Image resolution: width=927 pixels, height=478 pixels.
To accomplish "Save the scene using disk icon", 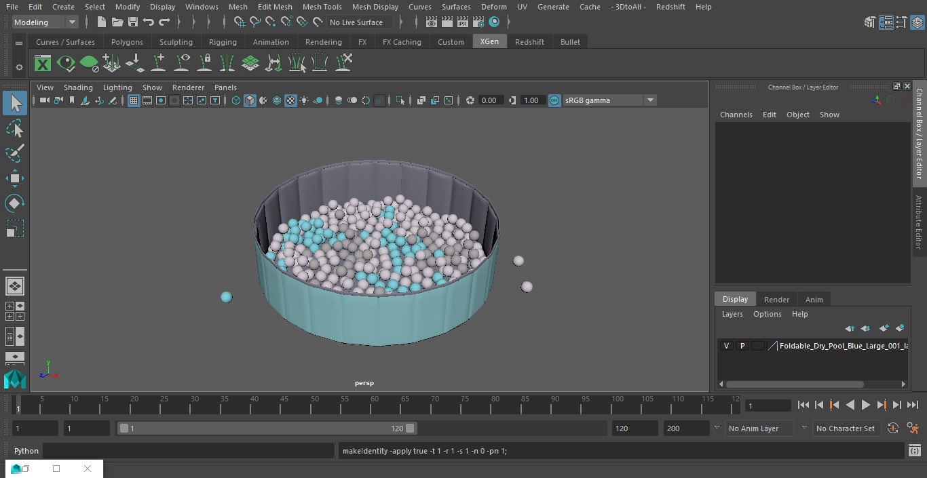I will point(132,22).
